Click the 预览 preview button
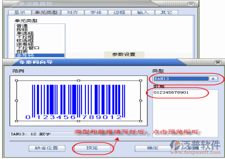The image size is (225, 159). point(92,148)
